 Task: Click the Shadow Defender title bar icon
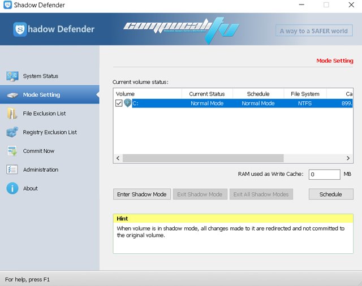click(7, 5)
